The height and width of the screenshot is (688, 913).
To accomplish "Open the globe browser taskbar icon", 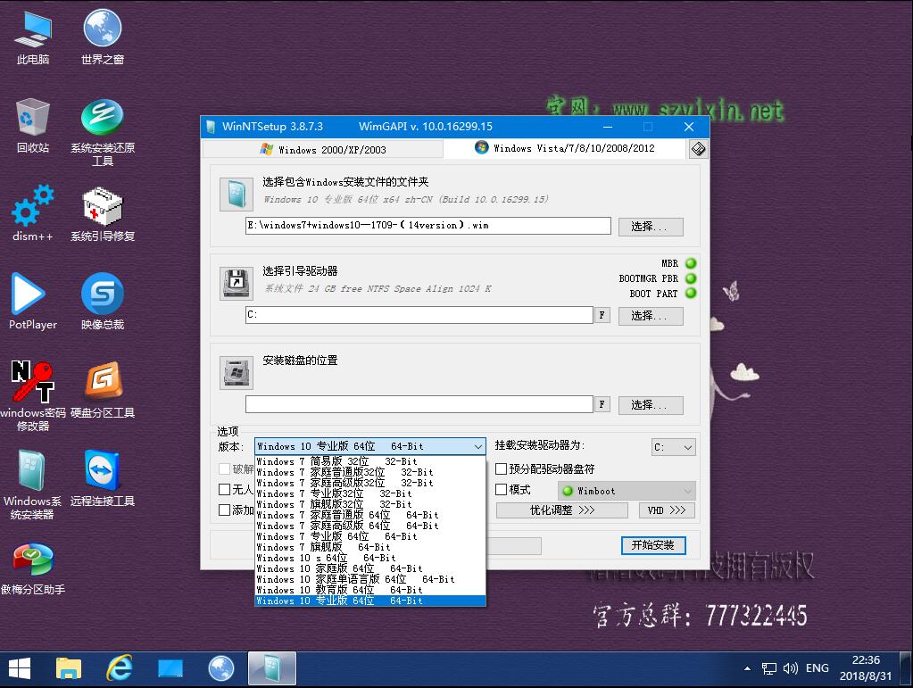I will (x=221, y=668).
